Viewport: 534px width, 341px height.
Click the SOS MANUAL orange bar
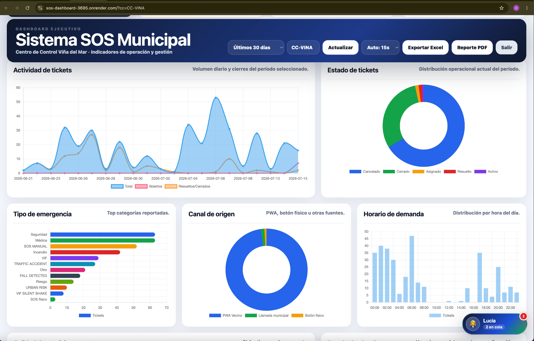point(93,246)
